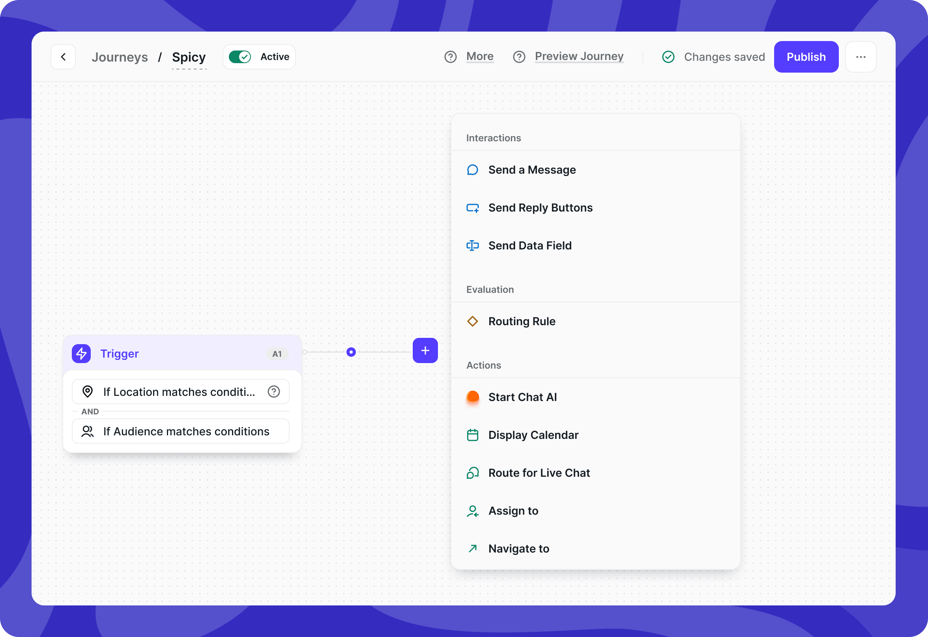Click the location pin icon in Trigger
The height and width of the screenshot is (637, 928).
88,392
